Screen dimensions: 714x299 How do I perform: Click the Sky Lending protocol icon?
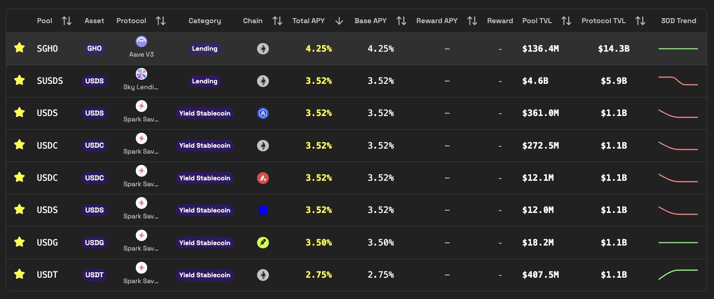pyautogui.click(x=141, y=74)
